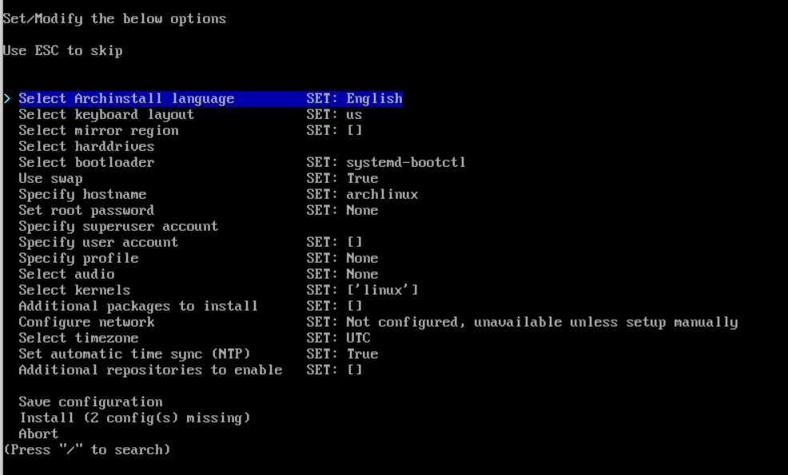Select the bootloader menu entry

point(86,163)
